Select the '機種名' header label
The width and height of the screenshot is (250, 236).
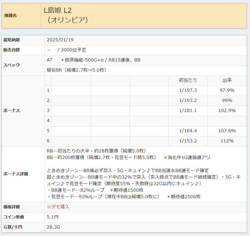tap(10, 15)
